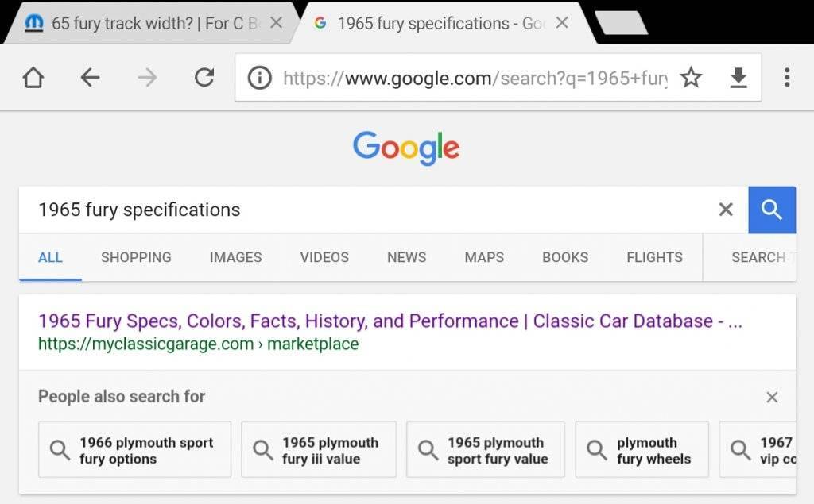
Task: Navigate back using the back arrow
Action: [90, 77]
